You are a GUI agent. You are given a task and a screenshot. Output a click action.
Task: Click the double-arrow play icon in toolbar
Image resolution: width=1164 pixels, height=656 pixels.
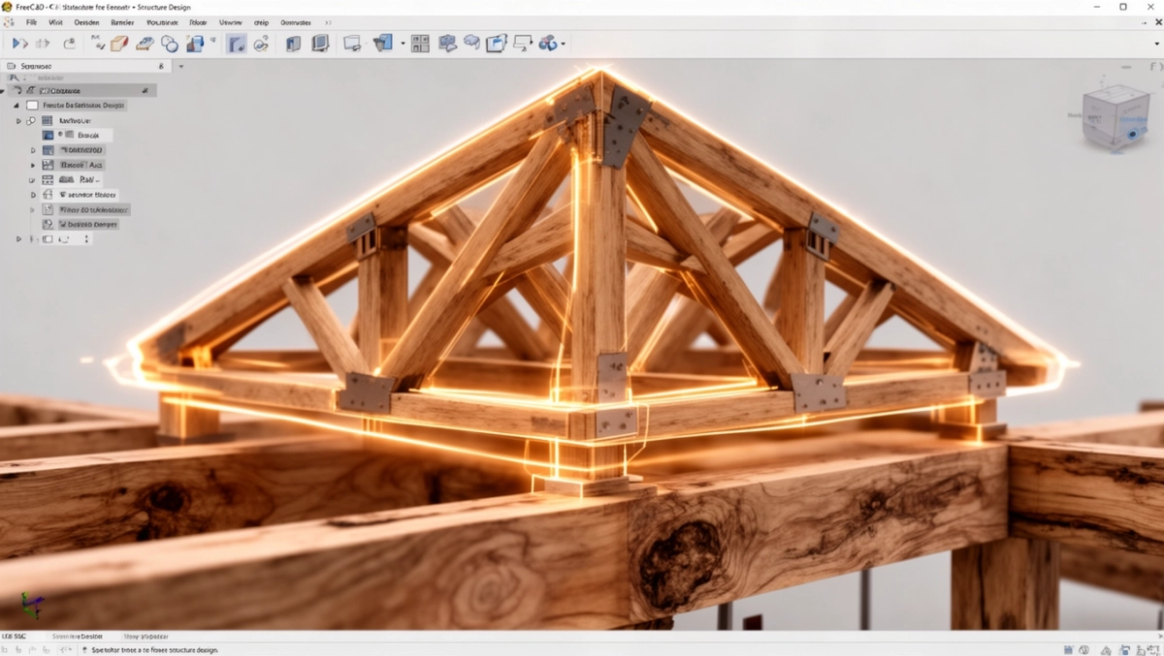tap(19, 44)
